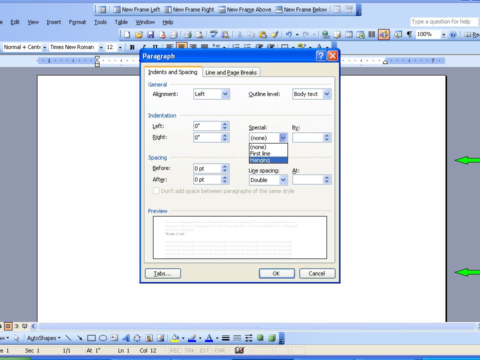Screen dimensions: 480x360
Task: Click the Bold formatting button
Action: [x=132, y=47]
